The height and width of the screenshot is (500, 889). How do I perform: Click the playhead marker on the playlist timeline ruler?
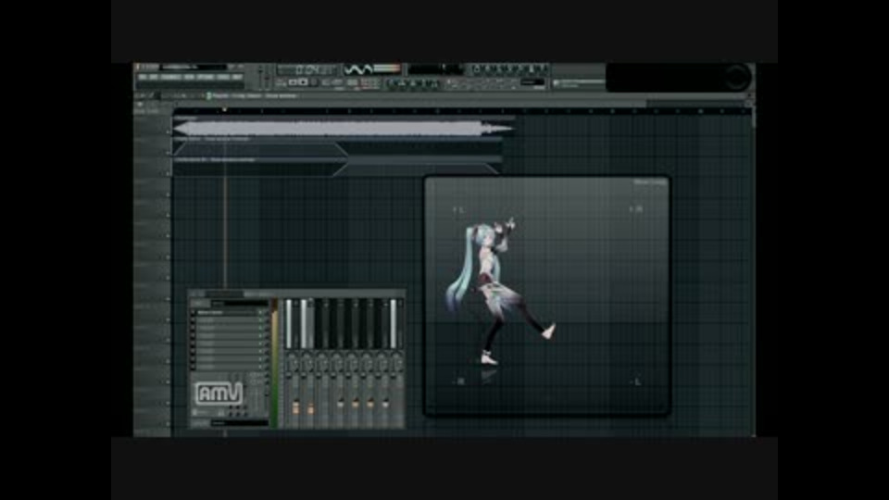225,109
